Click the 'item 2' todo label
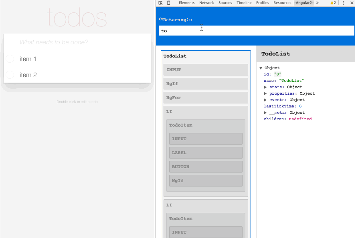Screen dimensions: 364x238 tap(28, 75)
